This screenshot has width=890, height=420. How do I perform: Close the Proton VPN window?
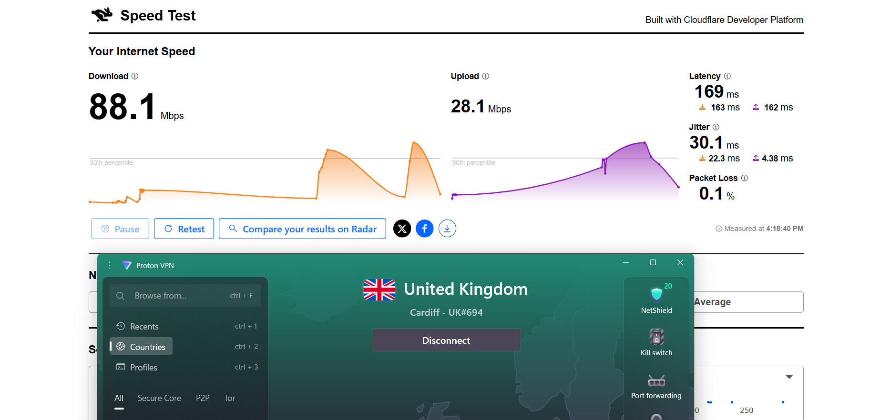point(680,262)
